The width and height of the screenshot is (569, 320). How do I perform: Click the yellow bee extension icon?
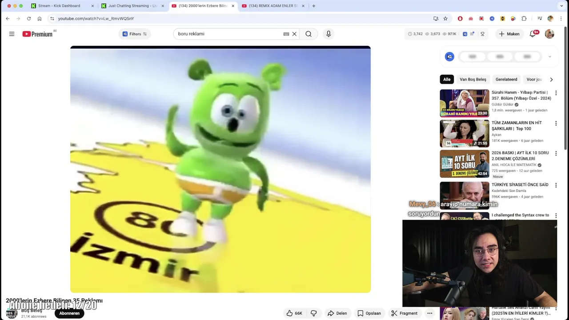503,19
